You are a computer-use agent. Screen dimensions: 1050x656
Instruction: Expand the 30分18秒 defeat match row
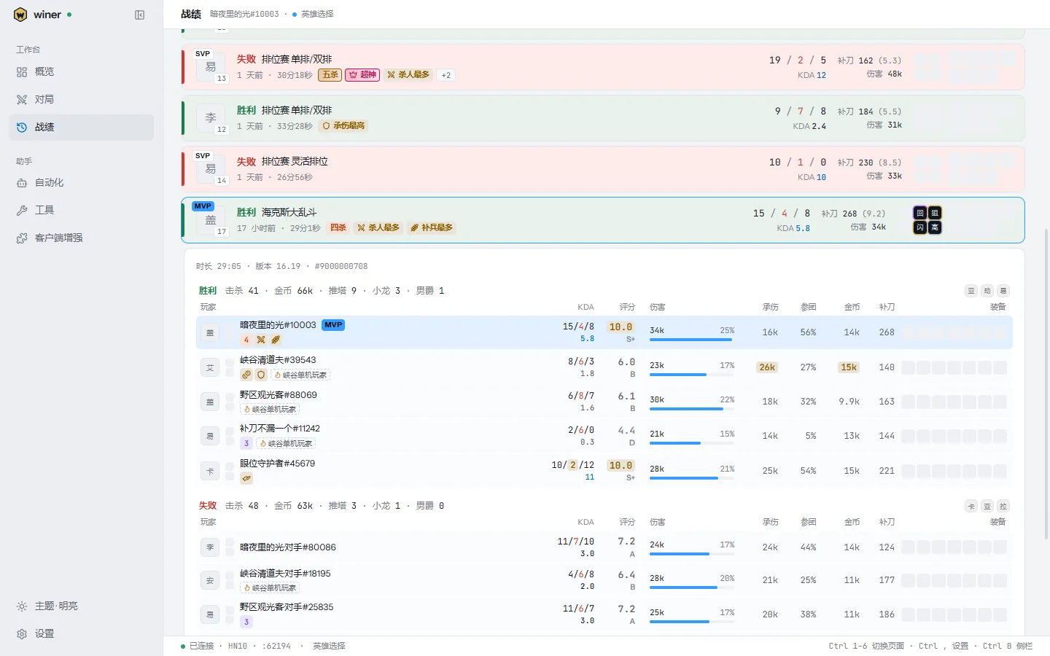pos(603,67)
